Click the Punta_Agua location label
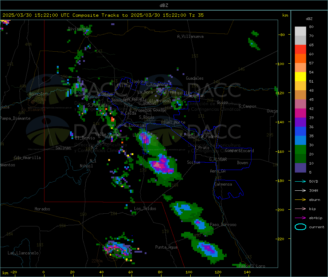Image resolution: width=328 pixels, height=277 pixels. tap(166, 248)
